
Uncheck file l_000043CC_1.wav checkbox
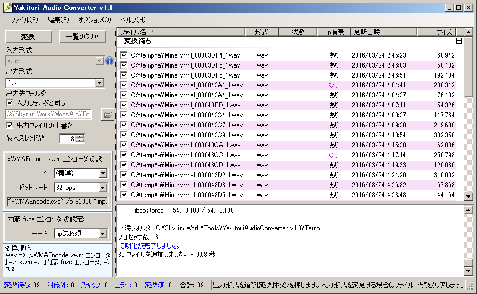tap(124, 155)
